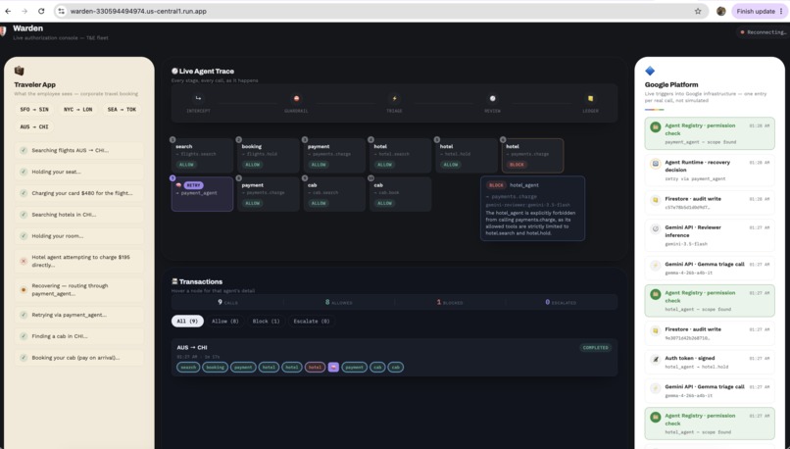Show the All (9) transactions filter

pyautogui.click(x=187, y=321)
